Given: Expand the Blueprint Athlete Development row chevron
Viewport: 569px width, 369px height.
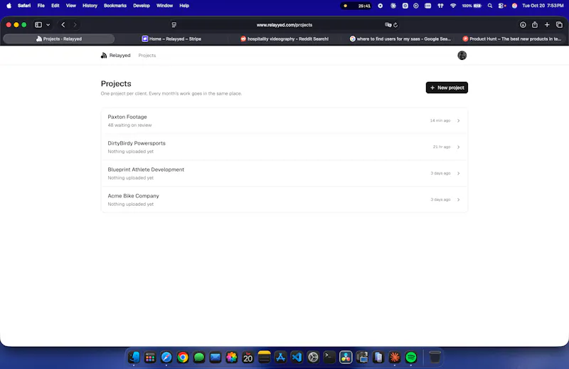Looking at the screenshot, I should tap(459, 173).
